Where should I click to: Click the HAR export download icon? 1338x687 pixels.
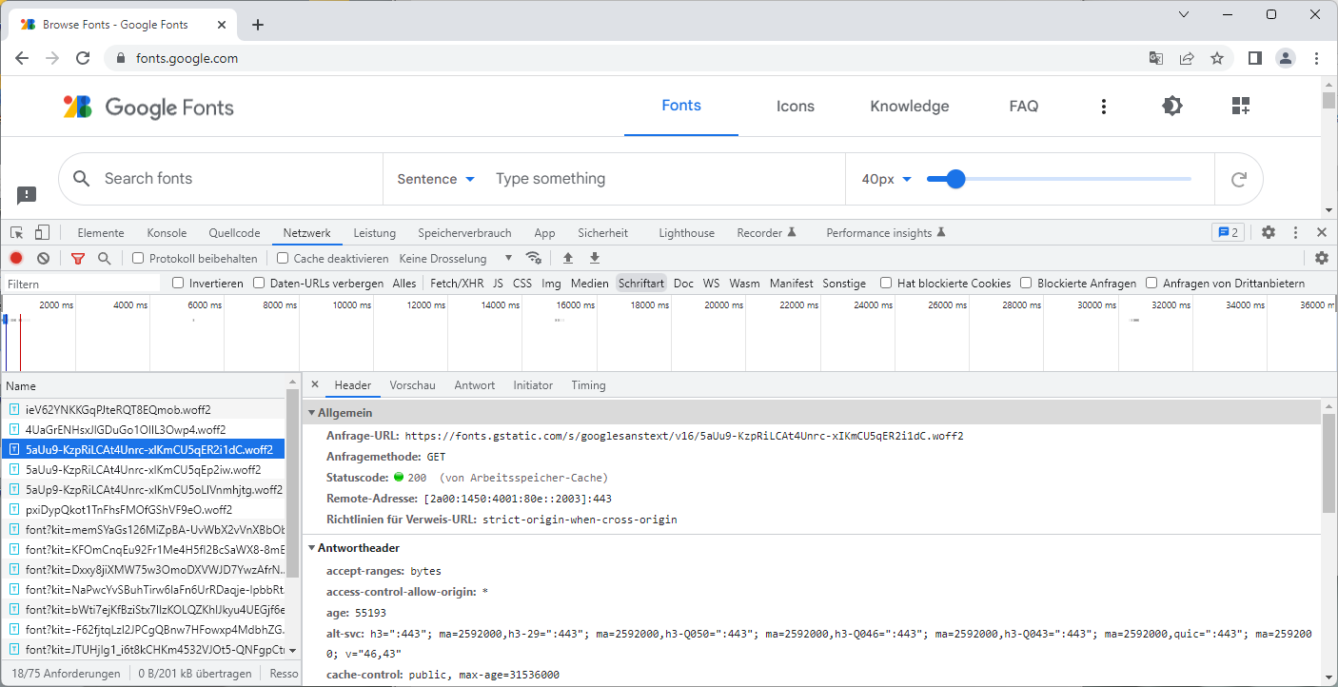pos(595,258)
